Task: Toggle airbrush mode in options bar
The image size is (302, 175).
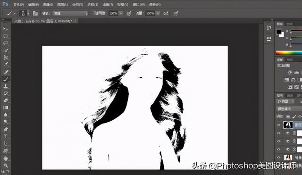Action: [166, 13]
